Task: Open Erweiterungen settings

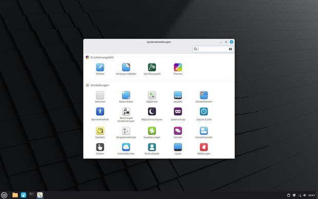Action: tap(152, 133)
